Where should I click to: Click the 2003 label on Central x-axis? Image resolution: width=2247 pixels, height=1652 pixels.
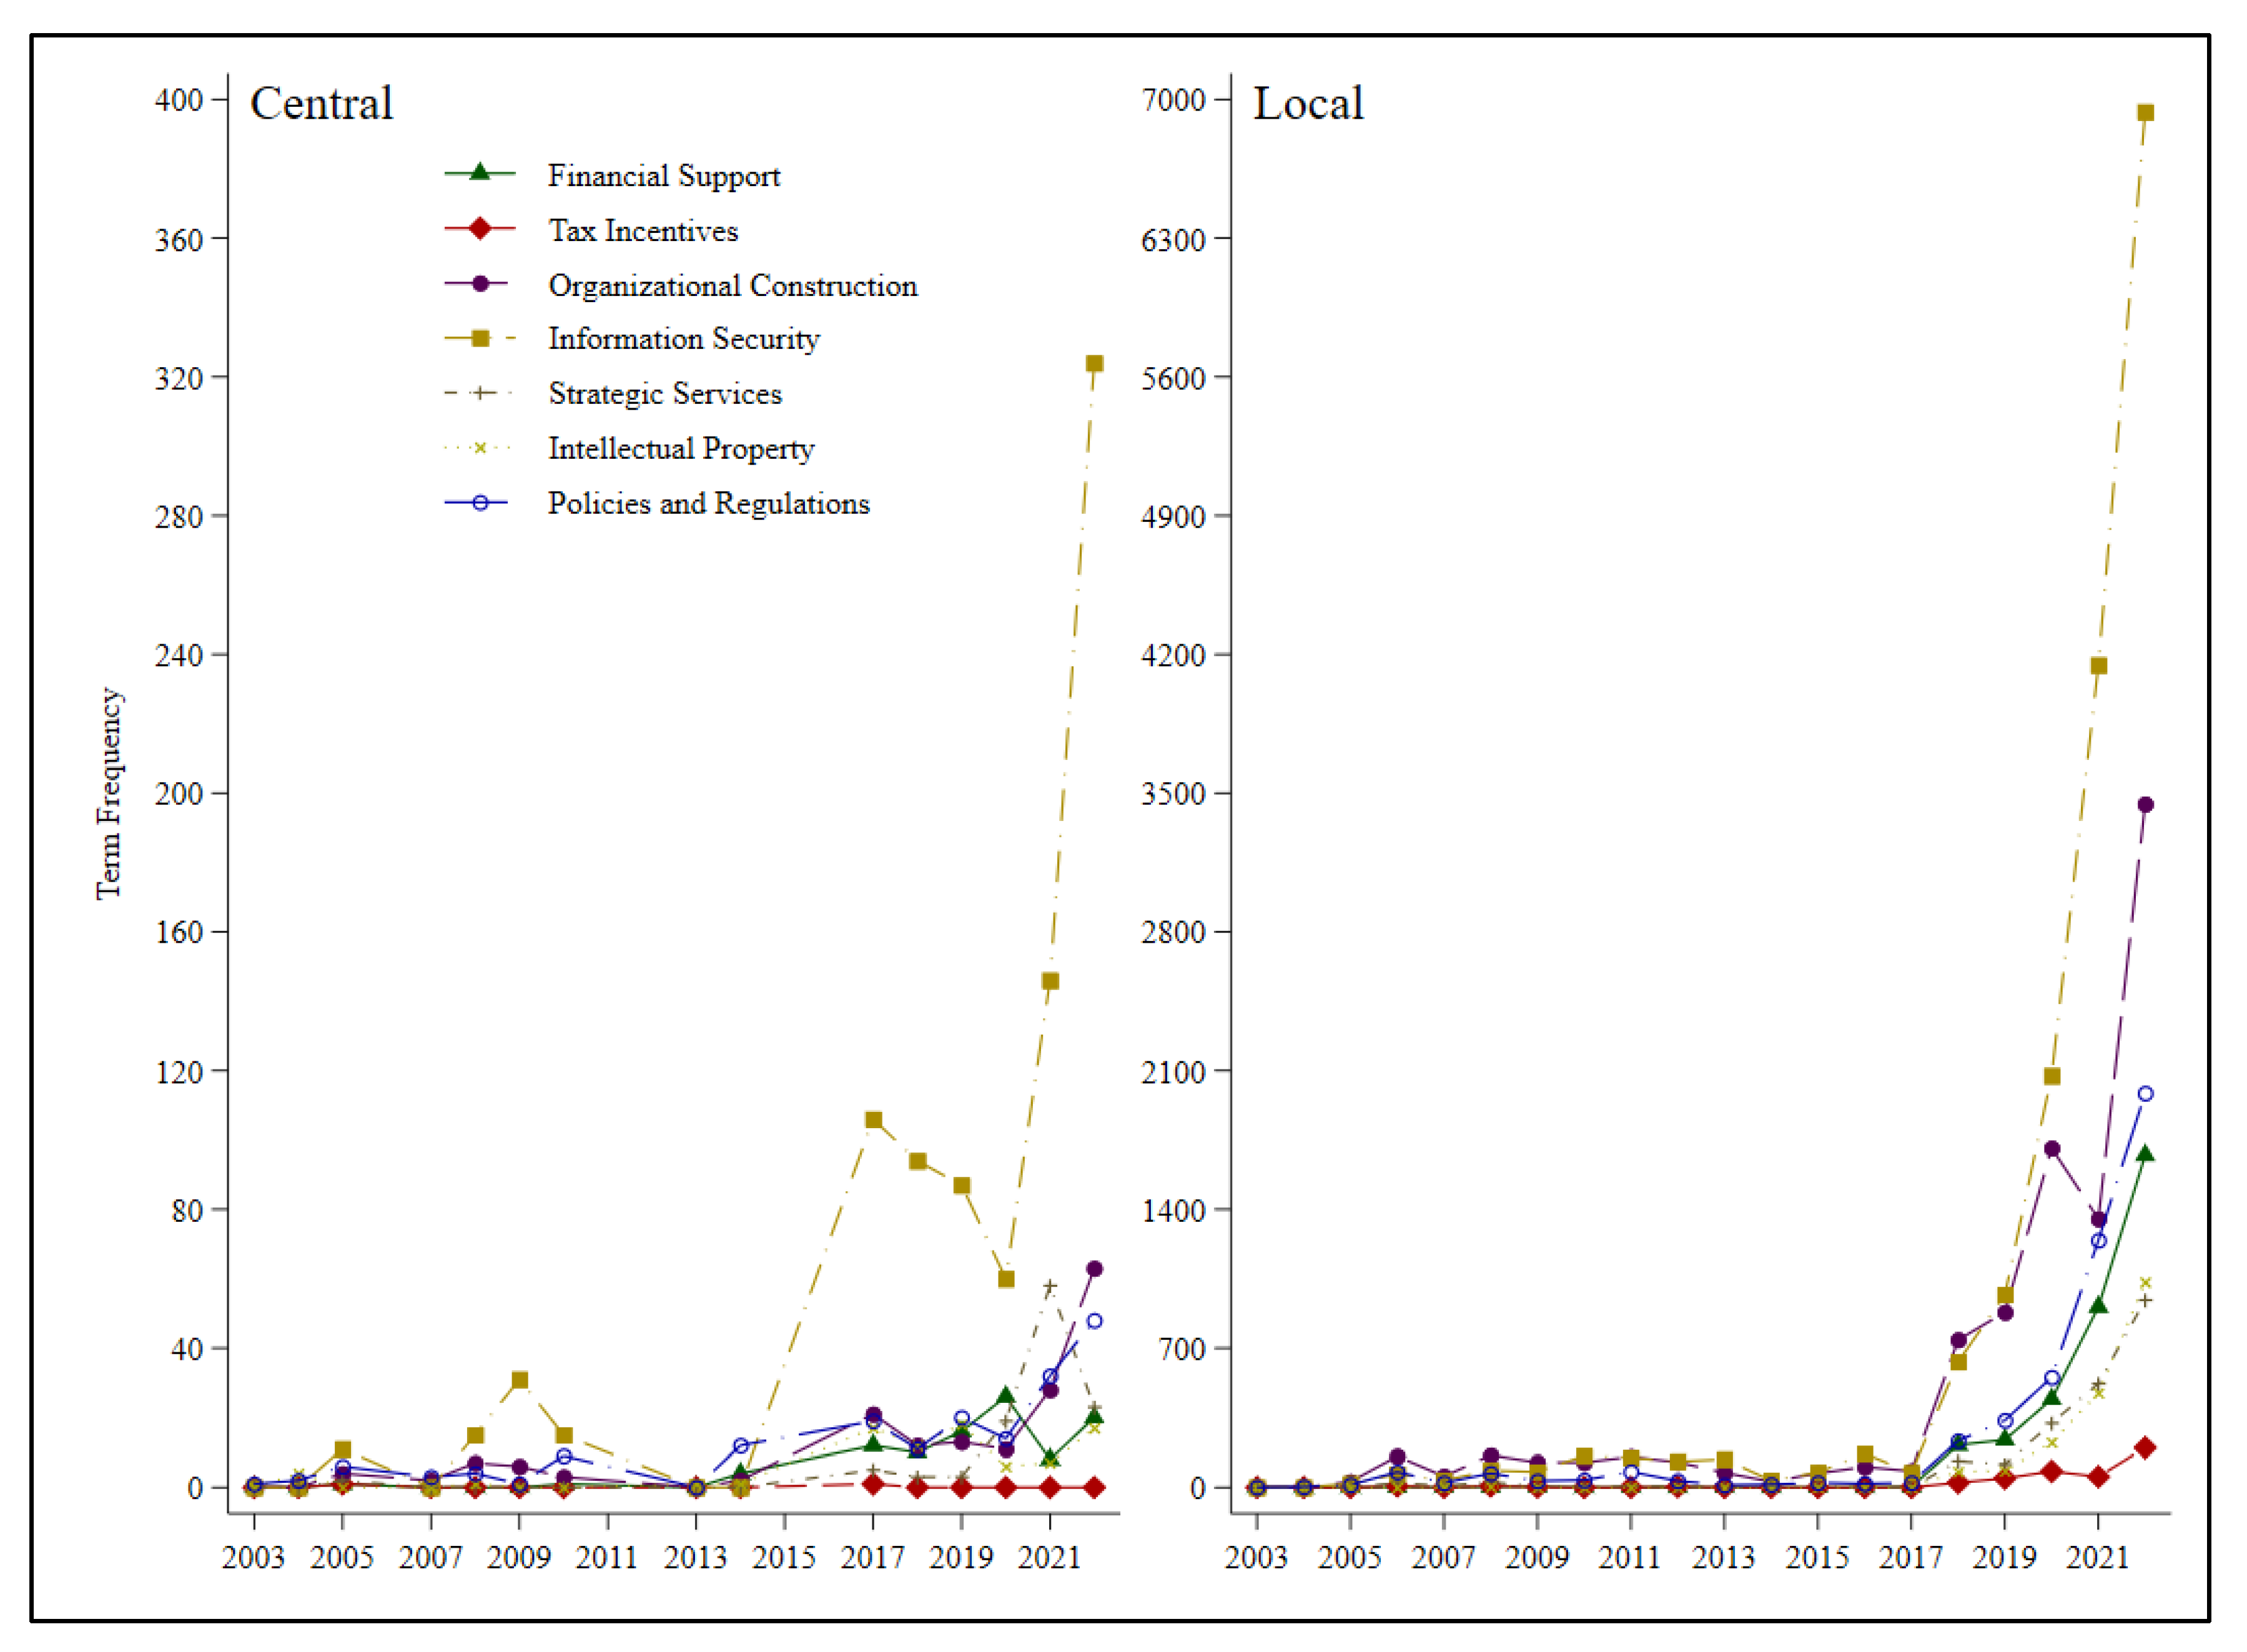click(x=253, y=1557)
